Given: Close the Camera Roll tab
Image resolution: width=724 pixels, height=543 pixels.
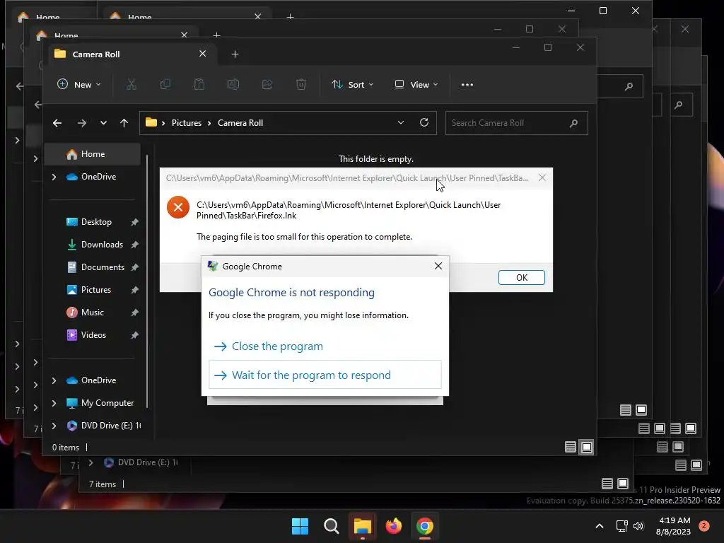Looking at the screenshot, I should coord(202,54).
